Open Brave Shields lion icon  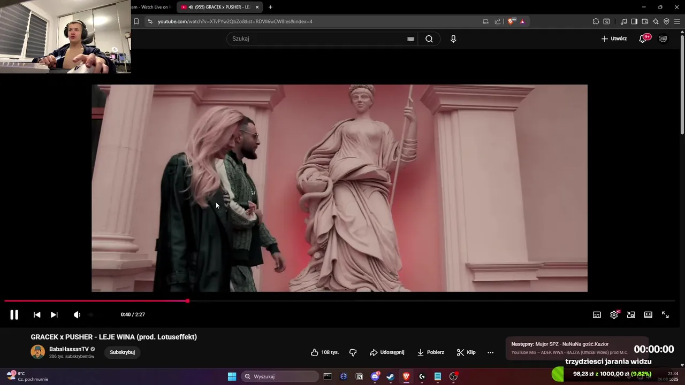click(x=511, y=21)
